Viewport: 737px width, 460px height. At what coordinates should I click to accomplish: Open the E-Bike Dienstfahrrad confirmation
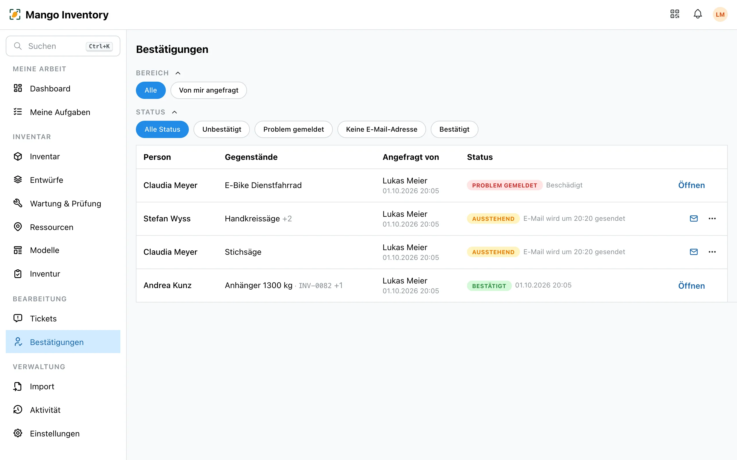tap(691, 185)
